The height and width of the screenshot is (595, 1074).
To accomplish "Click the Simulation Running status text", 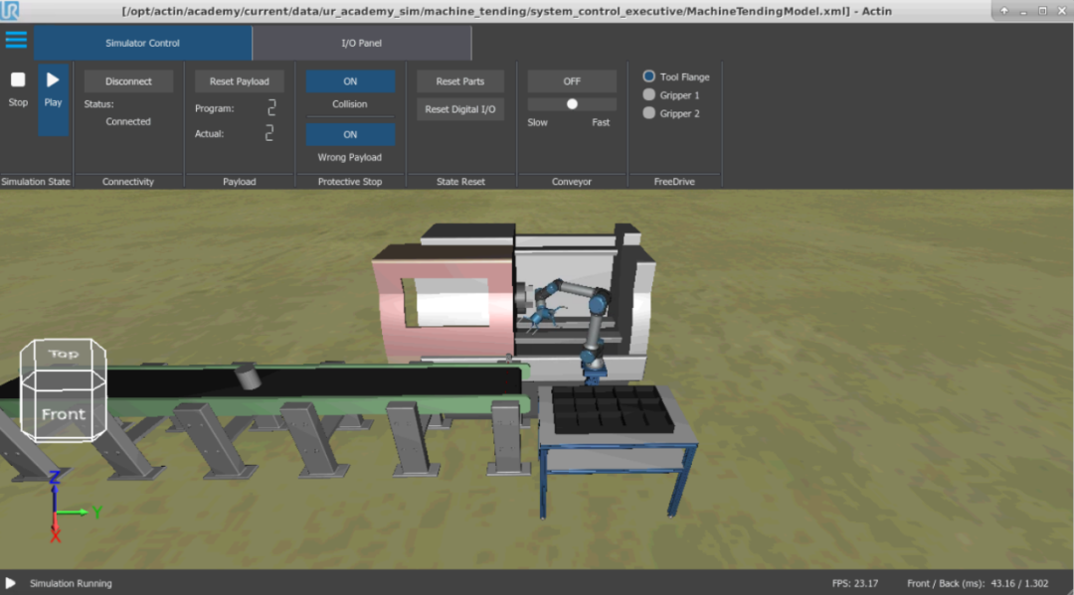I will coord(71,583).
